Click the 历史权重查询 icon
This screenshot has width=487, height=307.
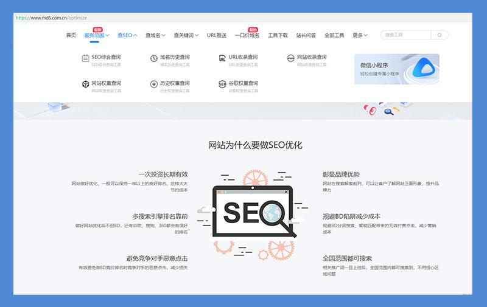tap(154, 85)
